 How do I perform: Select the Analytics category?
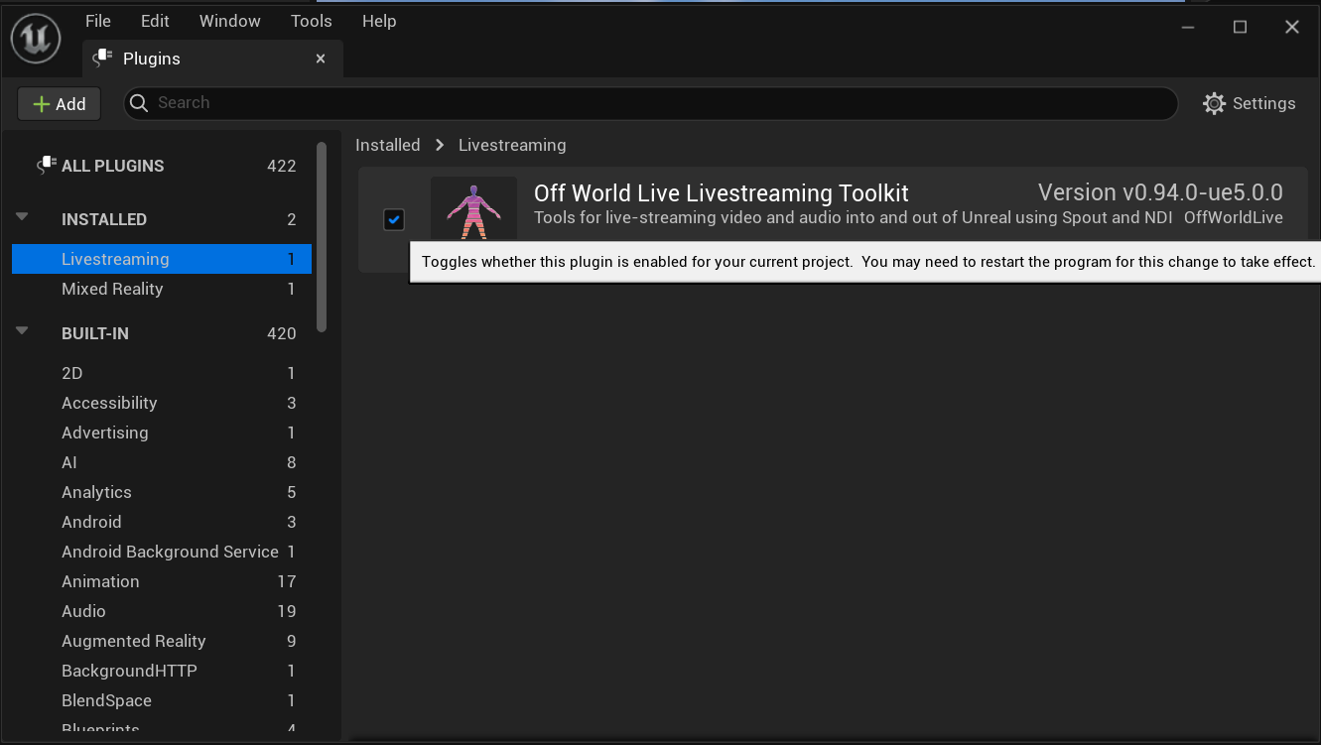point(162,492)
